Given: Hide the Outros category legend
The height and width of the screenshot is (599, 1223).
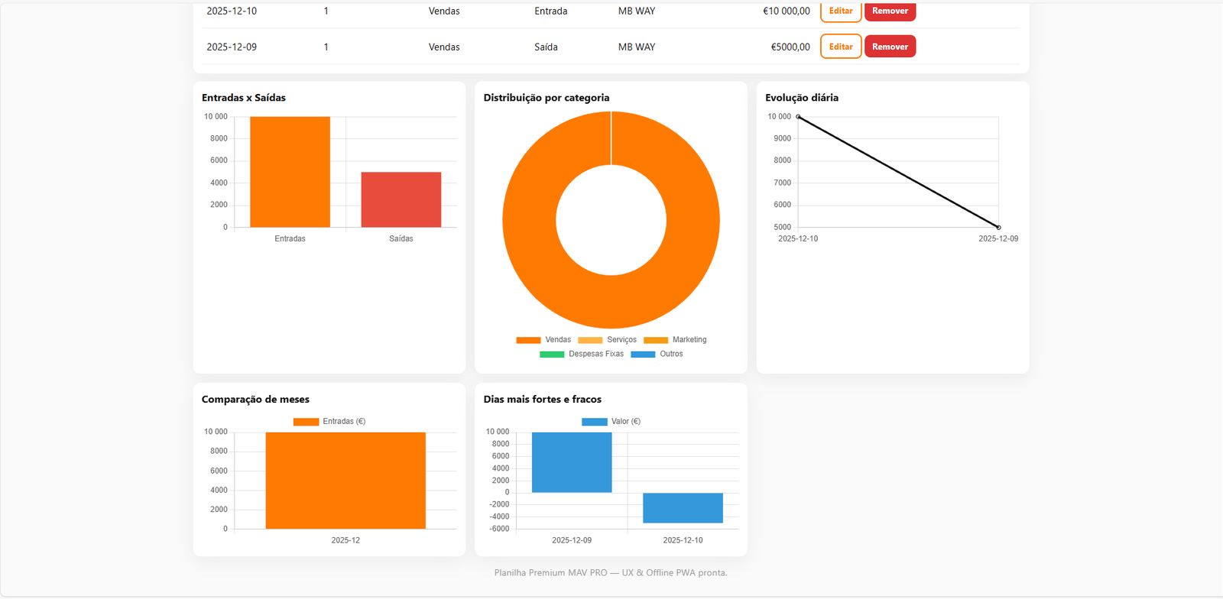Looking at the screenshot, I should (x=657, y=355).
